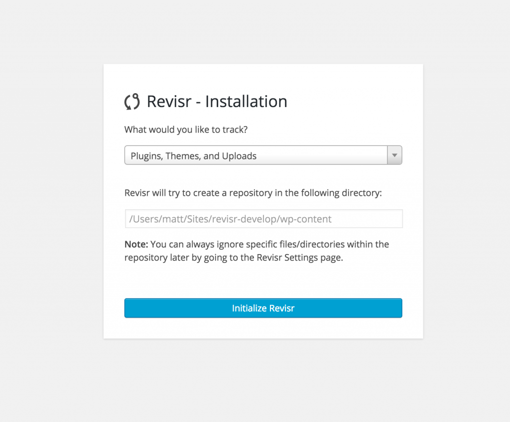Click the What would you like to track label
The width and height of the screenshot is (510, 422).
coord(186,130)
